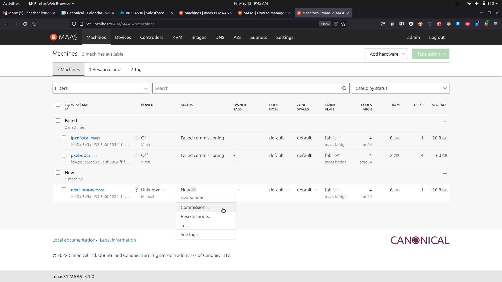The image size is (502, 282).
Task: Click the bookmark star icon in address bar
Action: coord(343,24)
